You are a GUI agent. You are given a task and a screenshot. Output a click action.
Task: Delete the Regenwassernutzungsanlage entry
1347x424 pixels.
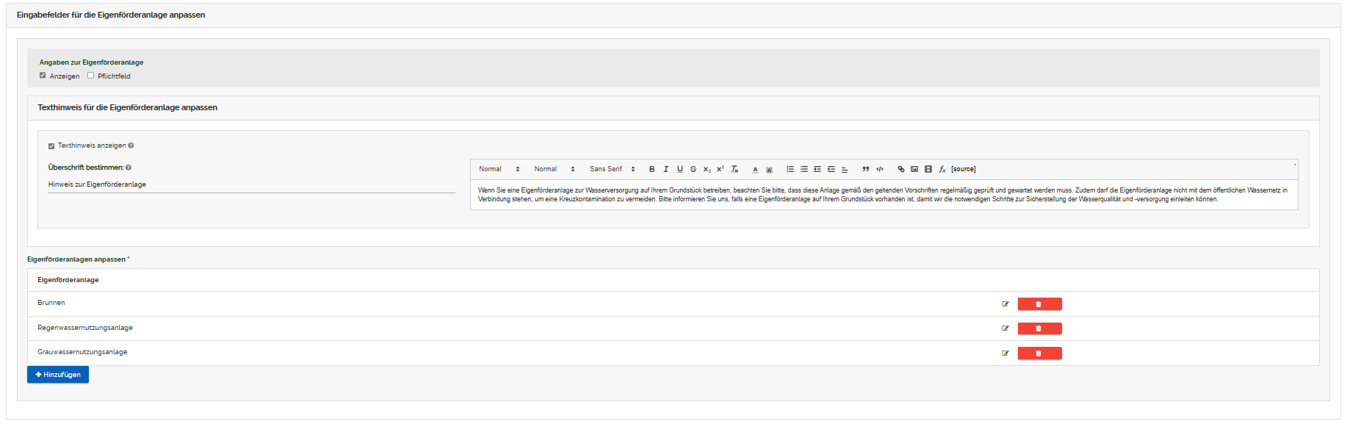[x=1039, y=328]
